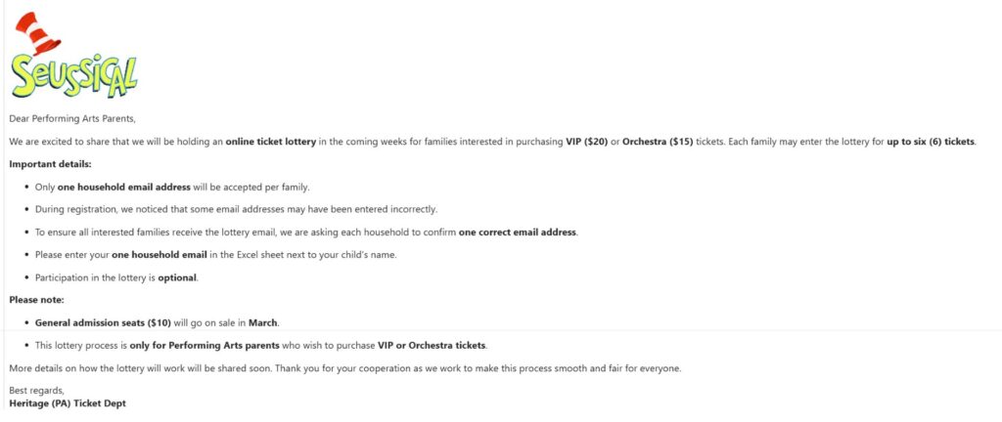Click the 'Important details:' heading
The image size is (1002, 422).
(x=50, y=163)
